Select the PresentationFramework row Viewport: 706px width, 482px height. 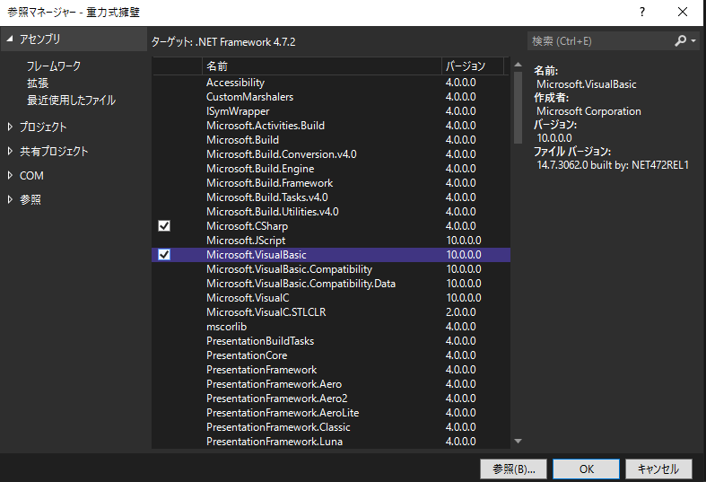331,370
